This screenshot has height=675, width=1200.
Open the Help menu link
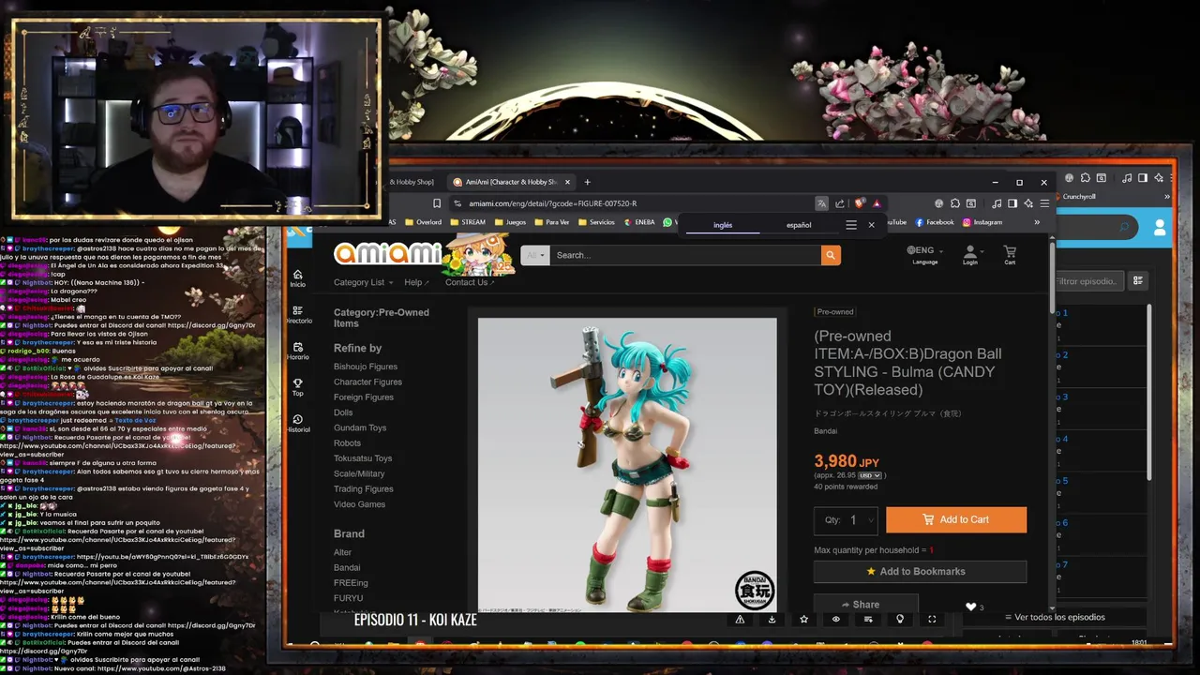(416, 282)
